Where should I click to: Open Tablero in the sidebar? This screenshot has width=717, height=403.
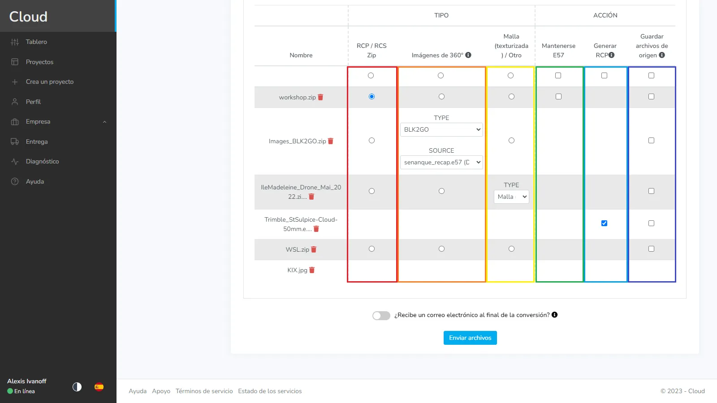coord(36,42)
